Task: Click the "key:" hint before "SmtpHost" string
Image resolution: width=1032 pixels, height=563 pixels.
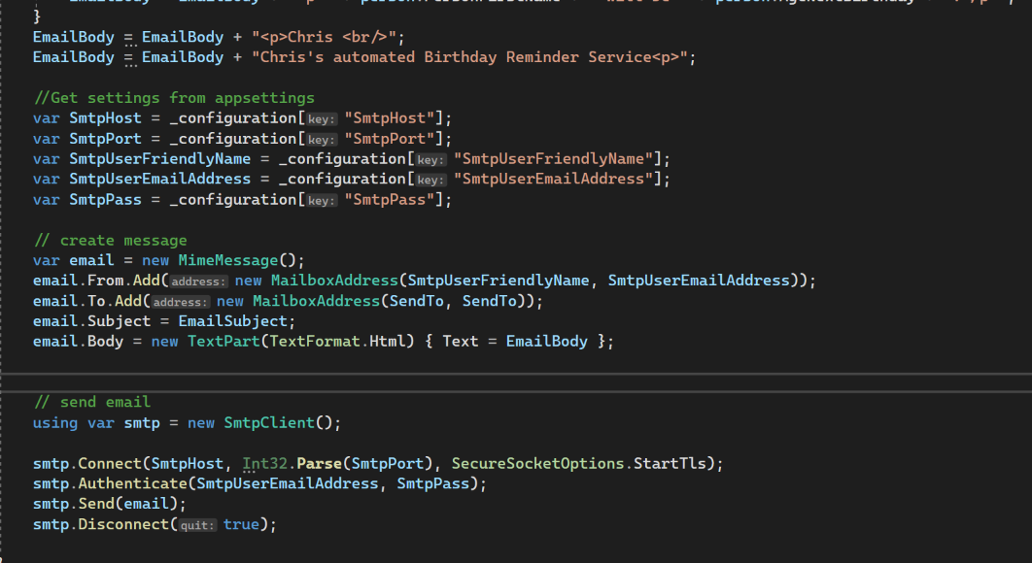Action: tap(322, 118)
